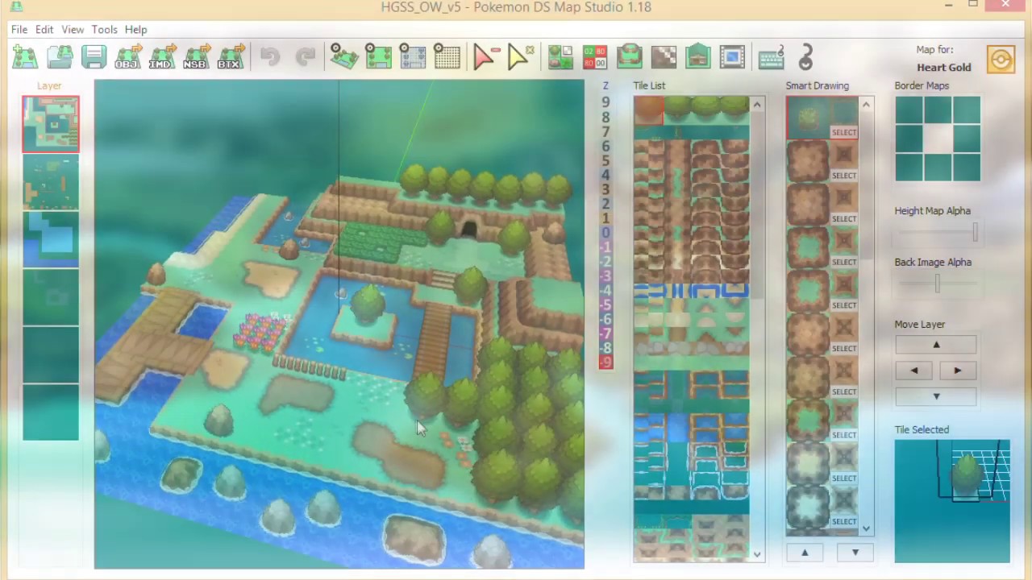Screen dimensions: 1032x580
Task: Move the layer up with the arrow button
Action: [x=936, y=345]
